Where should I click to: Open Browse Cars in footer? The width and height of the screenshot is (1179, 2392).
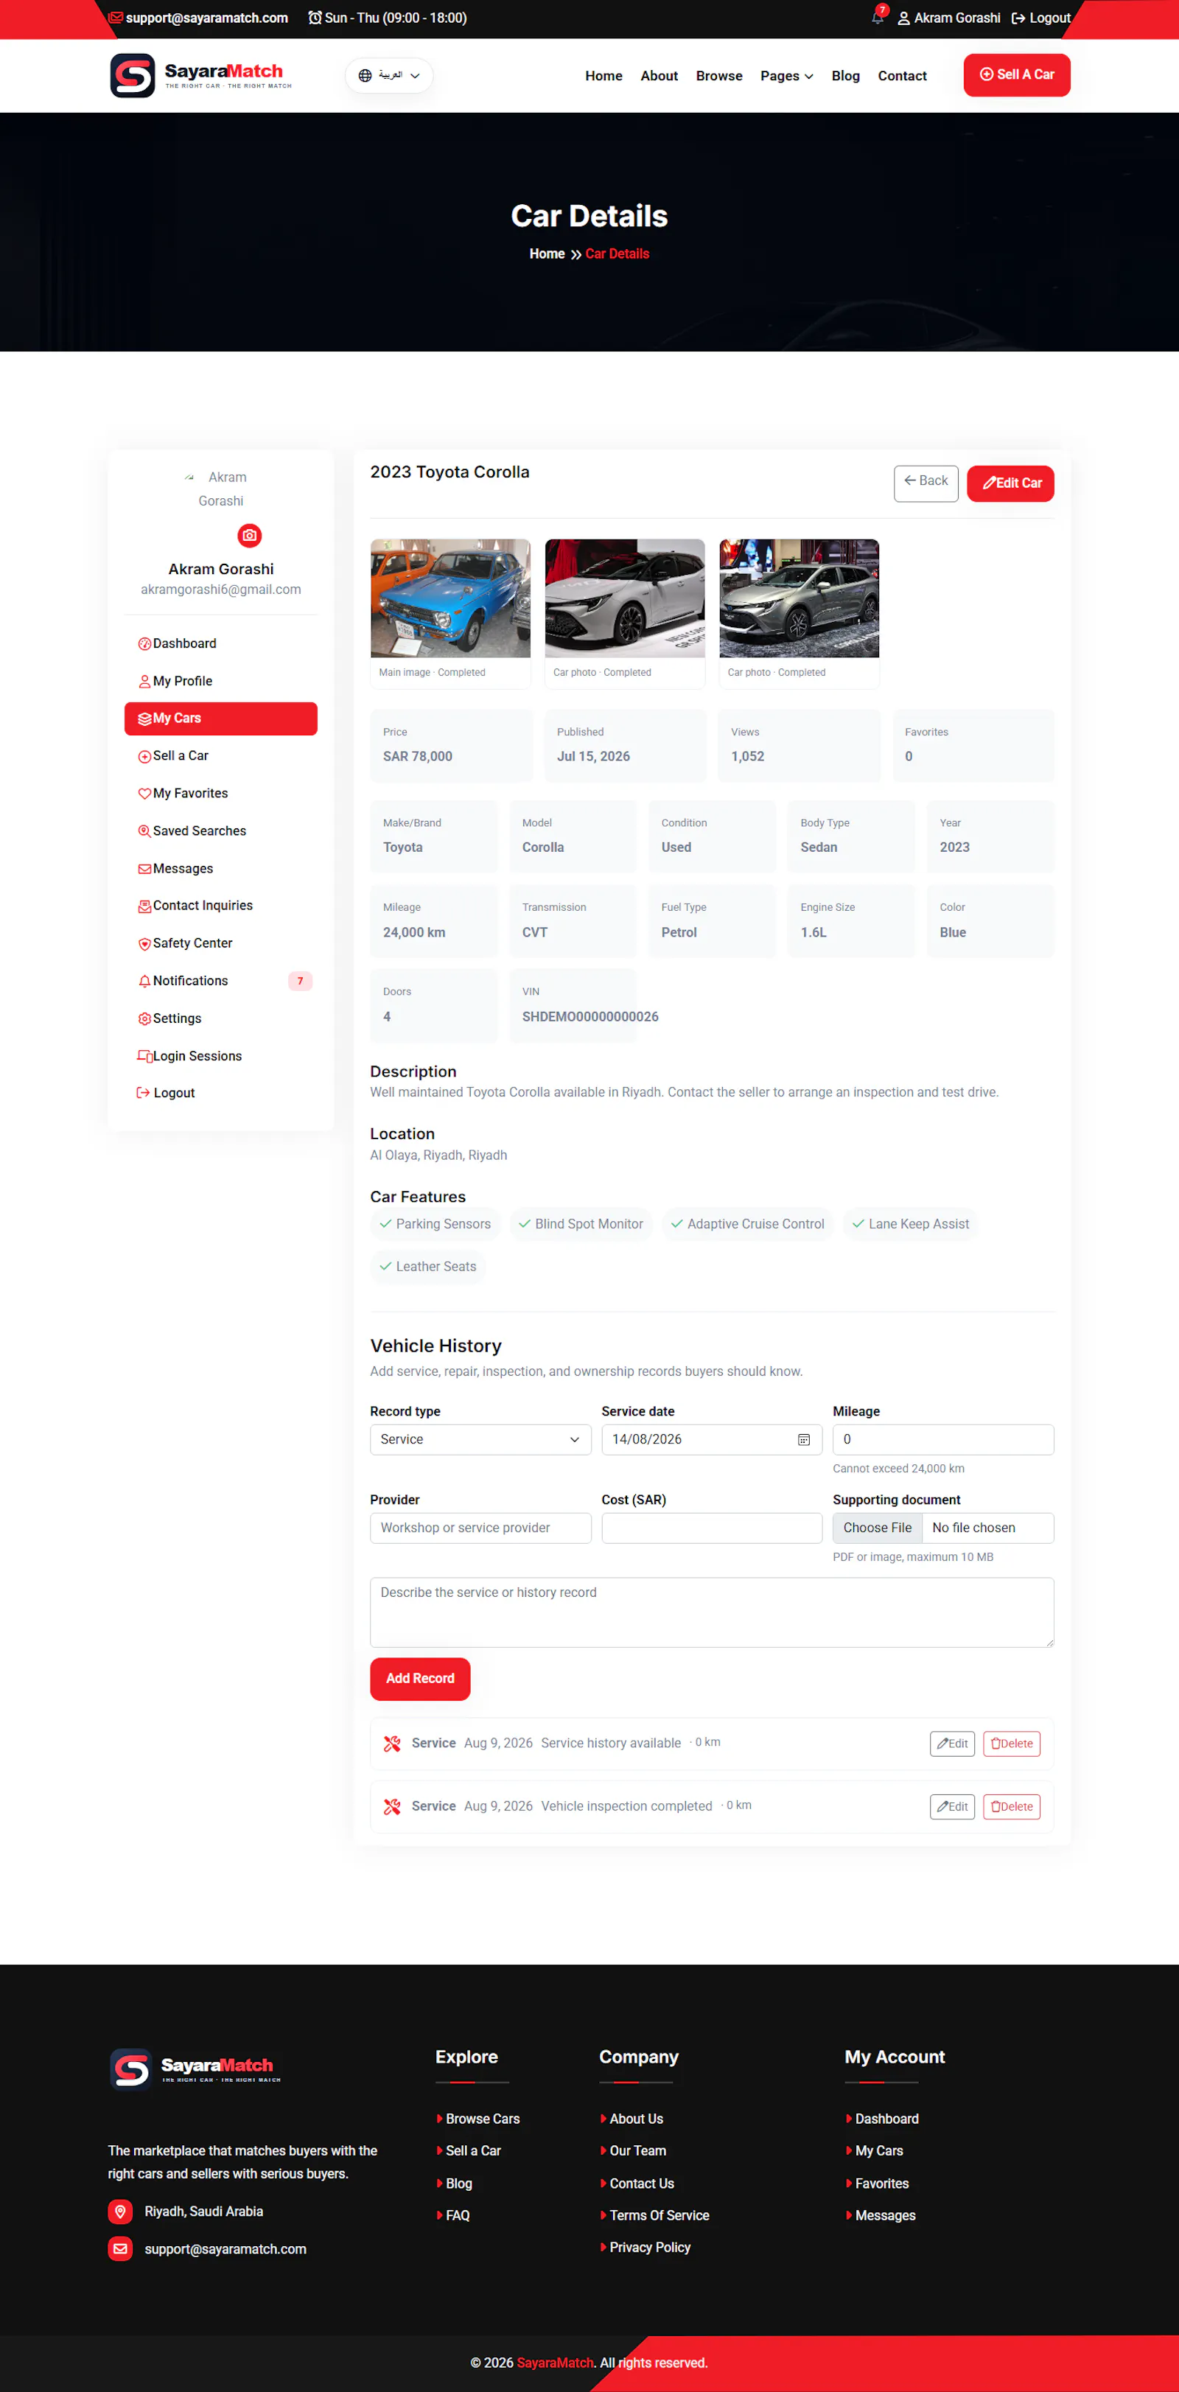point(483,2119)
